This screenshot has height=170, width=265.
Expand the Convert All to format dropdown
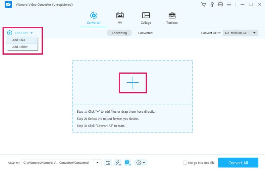click(254, 33)
